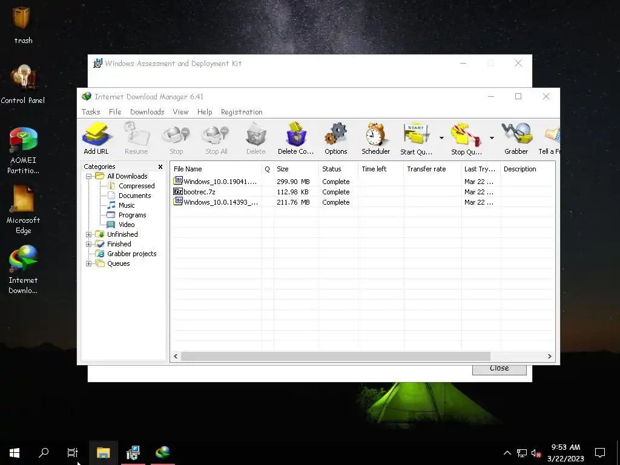
Task: Click the Tell a Friend icon
Action: pyautogui.click(x=550, y=139)
